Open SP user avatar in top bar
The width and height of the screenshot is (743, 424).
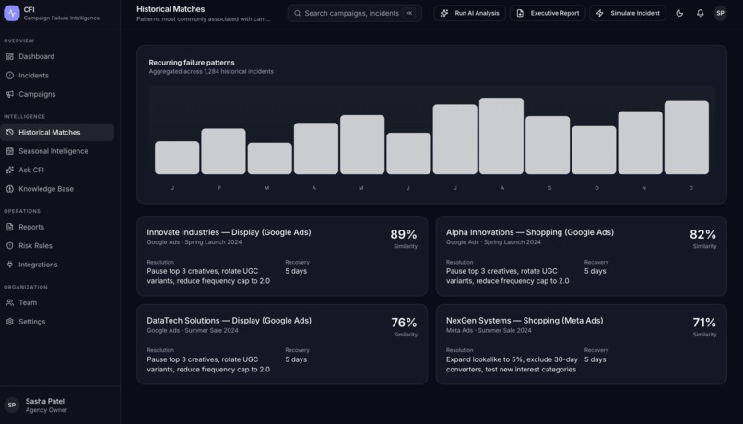pos(720,13)
